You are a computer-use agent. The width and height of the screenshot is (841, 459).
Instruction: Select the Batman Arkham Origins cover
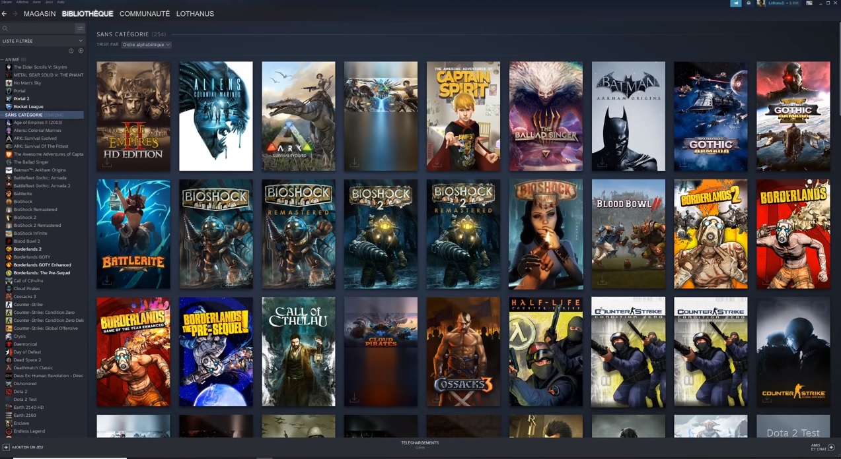pos(628,116)
